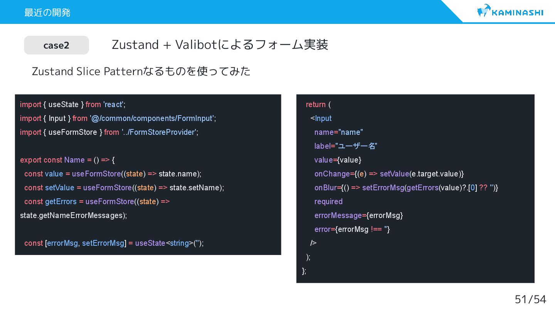Click the case2 badge
555x312 pixels.
coord(56,45)
